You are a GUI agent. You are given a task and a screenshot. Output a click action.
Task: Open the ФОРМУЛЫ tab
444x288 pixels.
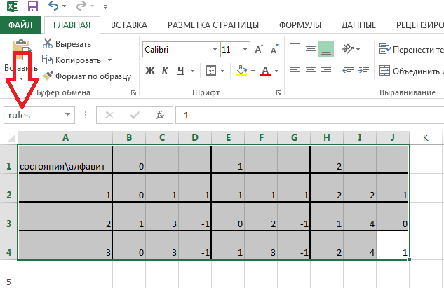point(300,25)
